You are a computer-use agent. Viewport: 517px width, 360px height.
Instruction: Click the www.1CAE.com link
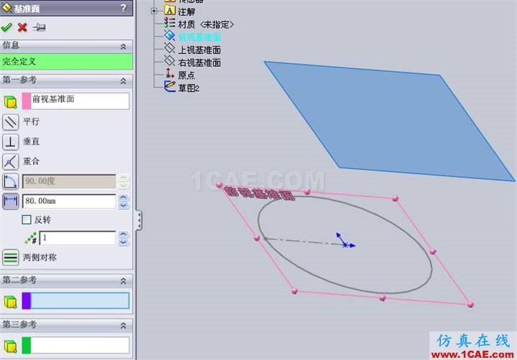pos(472,355)
